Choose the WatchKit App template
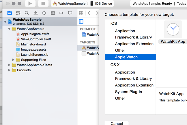 pyautogui.click(x=173, y=32)
